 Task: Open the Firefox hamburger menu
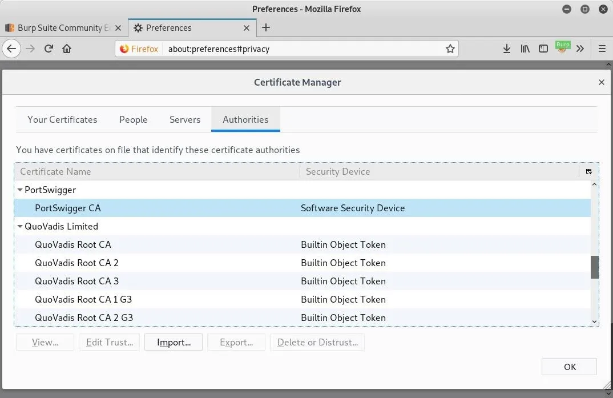pos(602,49)
